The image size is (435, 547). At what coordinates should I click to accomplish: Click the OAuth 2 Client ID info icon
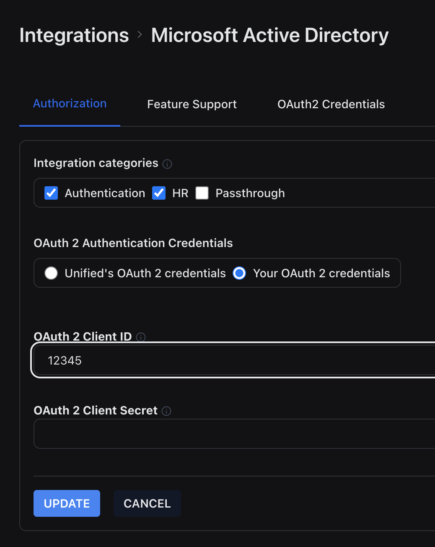point(141,337)
